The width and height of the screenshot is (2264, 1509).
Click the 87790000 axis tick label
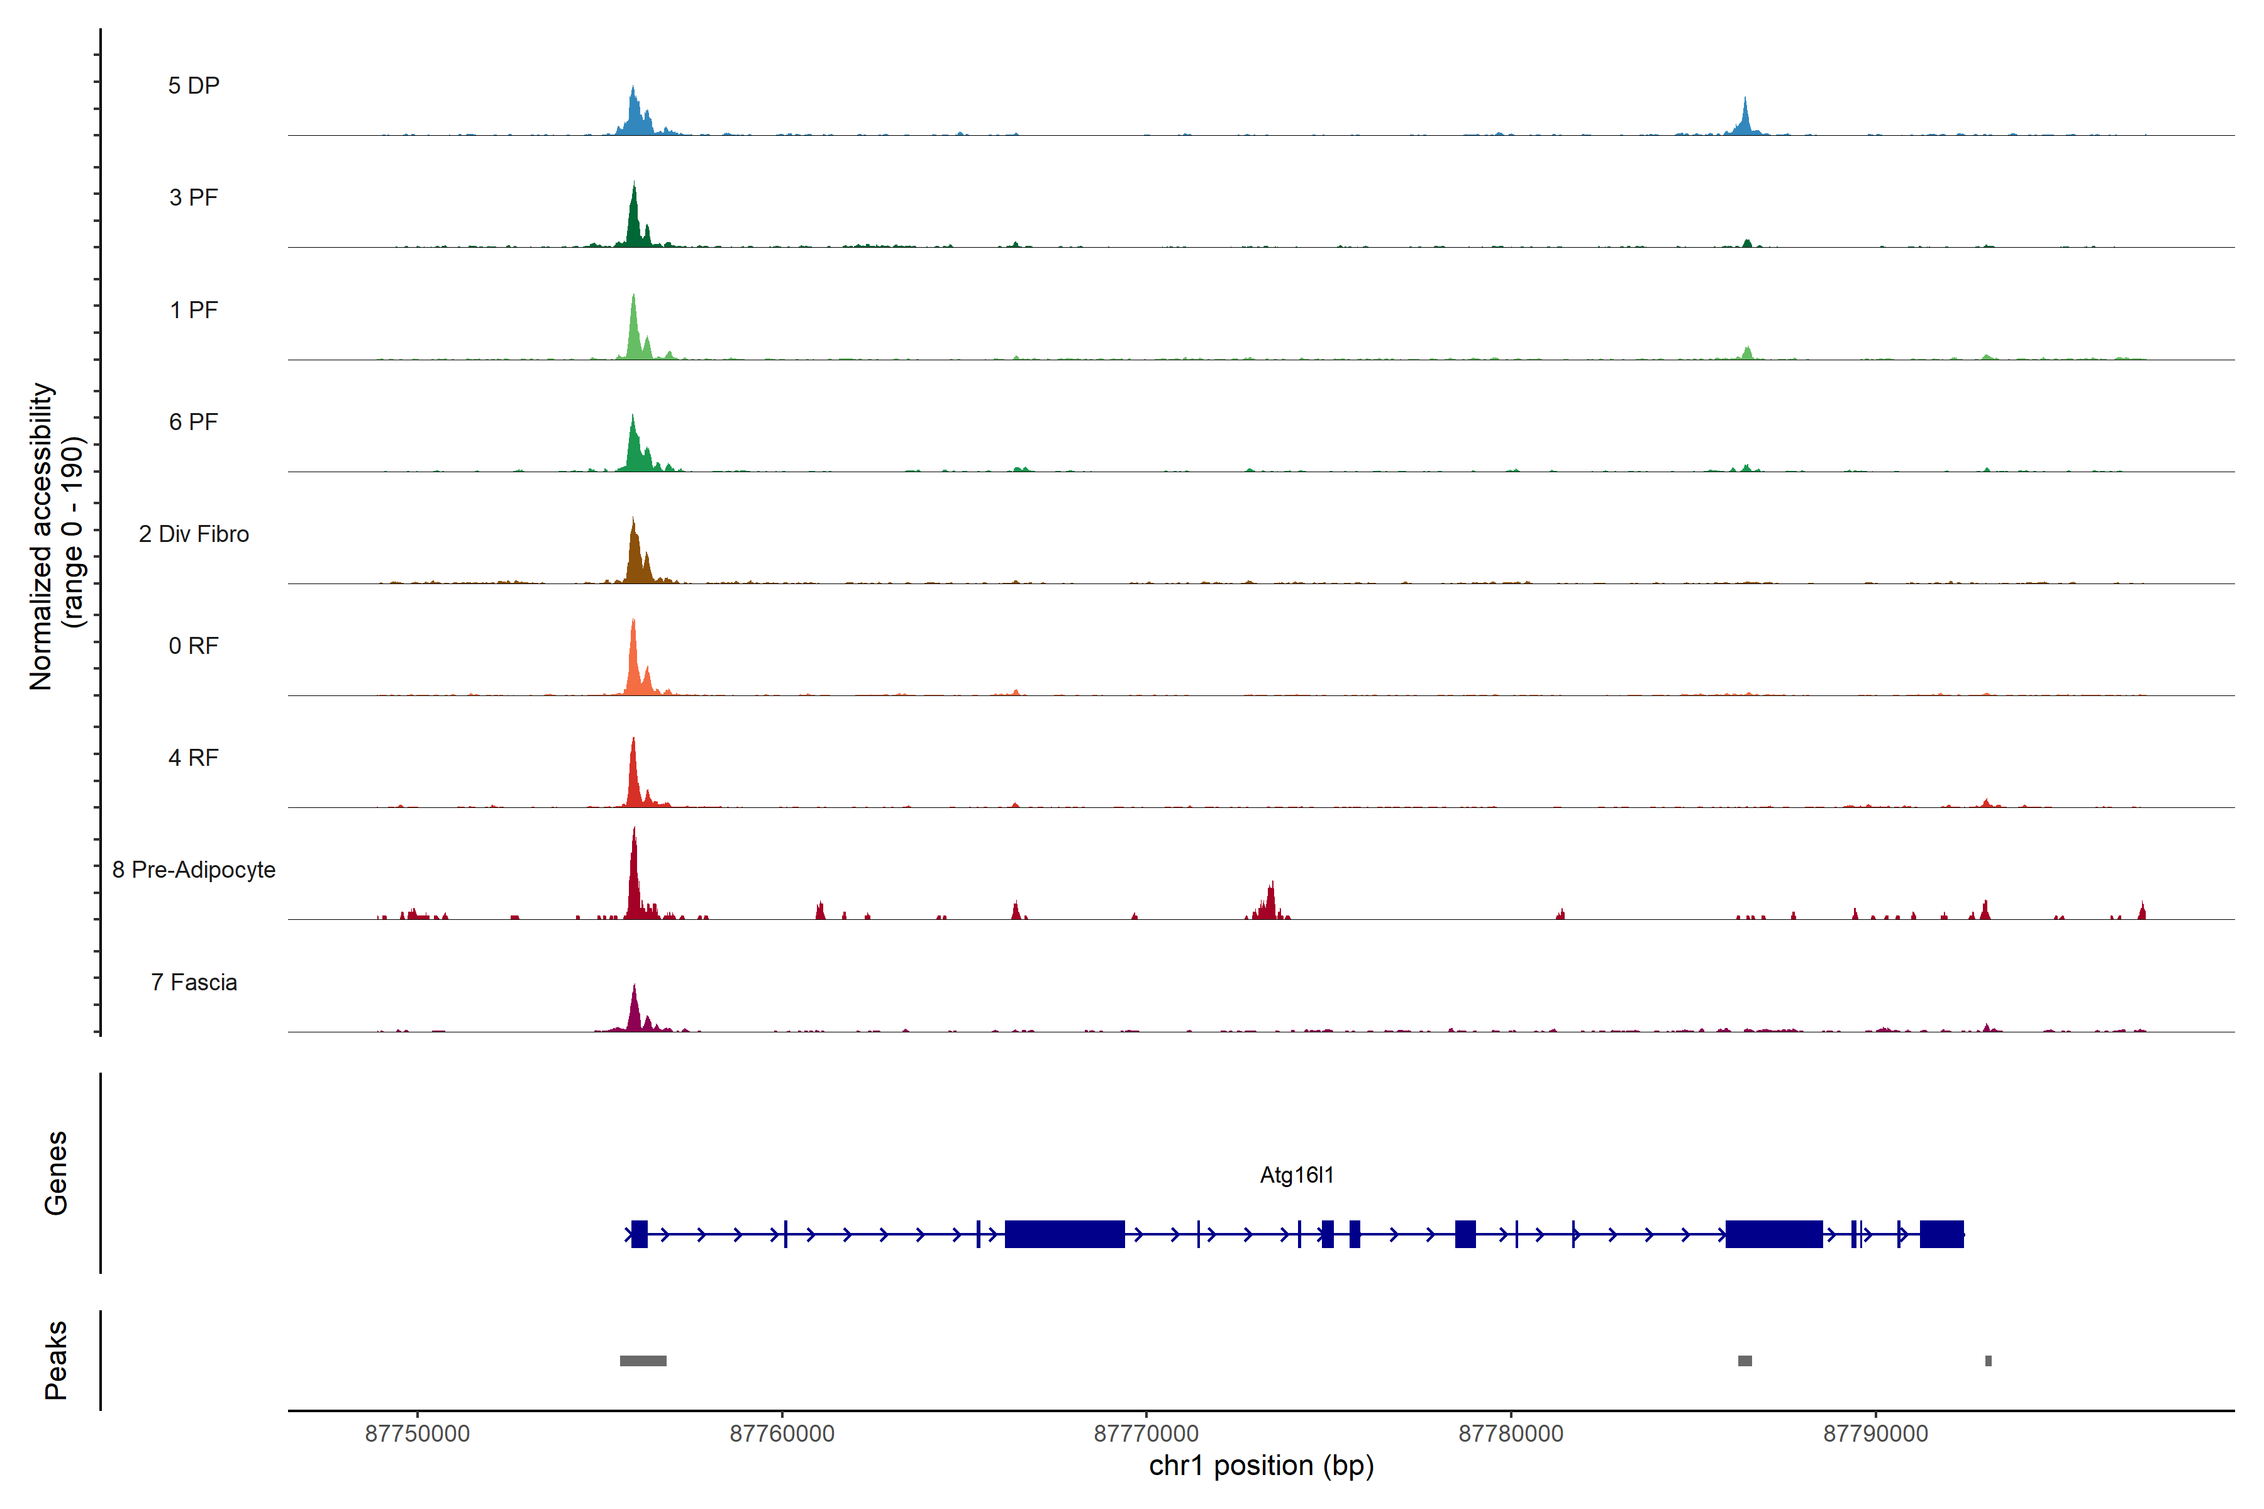[x=1875, y=1433]
